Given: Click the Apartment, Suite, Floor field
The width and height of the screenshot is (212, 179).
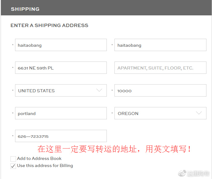Looking at the screenshot, I should click(x=160, y=68).
